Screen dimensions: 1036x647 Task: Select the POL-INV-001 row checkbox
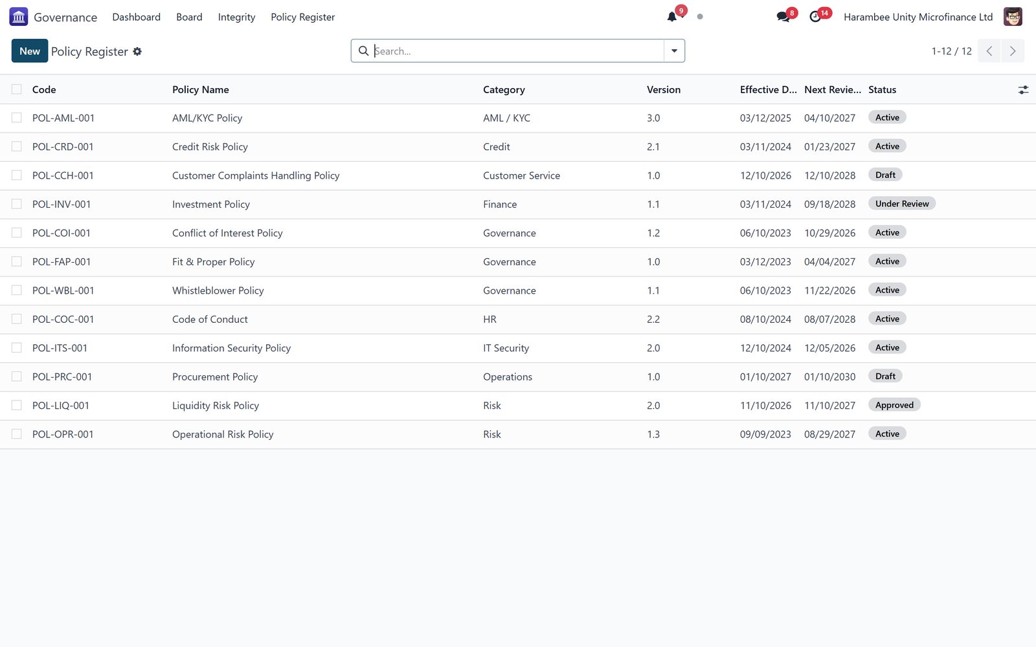point(17,204)
